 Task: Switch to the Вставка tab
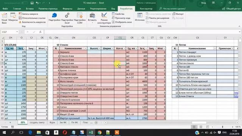[x=29, y=9]
